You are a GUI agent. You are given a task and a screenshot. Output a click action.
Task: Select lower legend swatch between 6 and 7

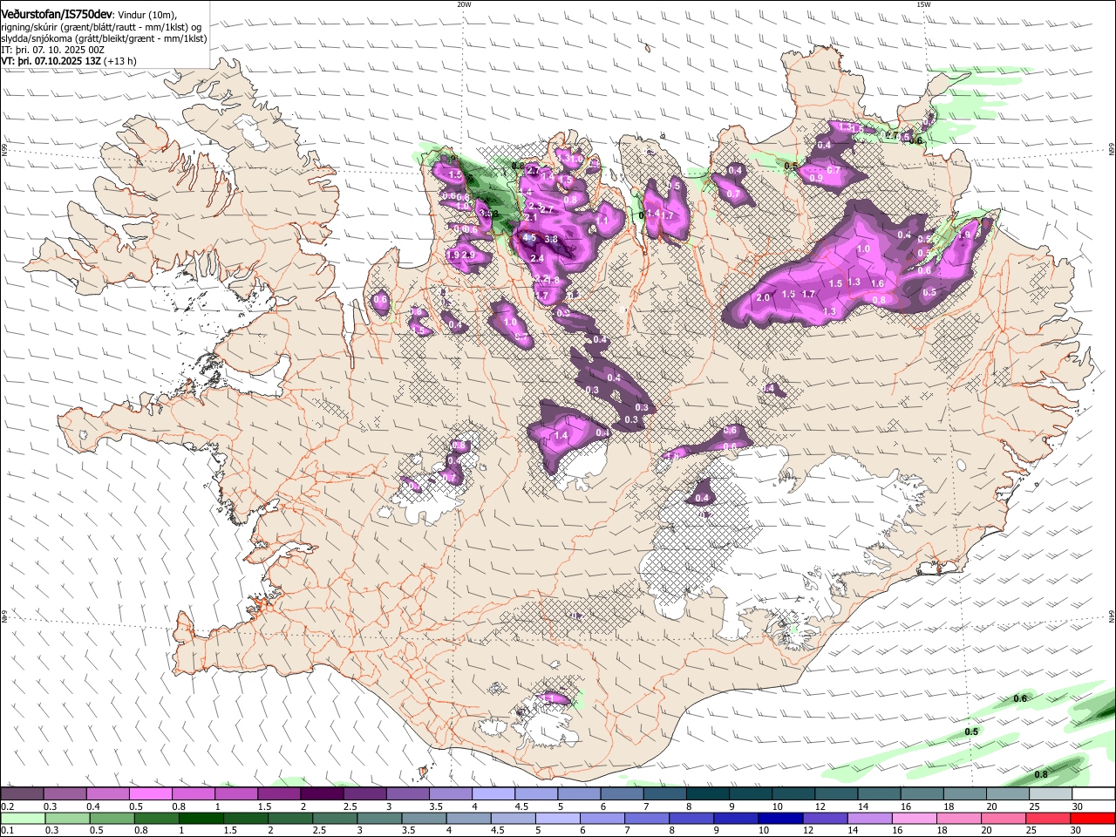point(602,818)
